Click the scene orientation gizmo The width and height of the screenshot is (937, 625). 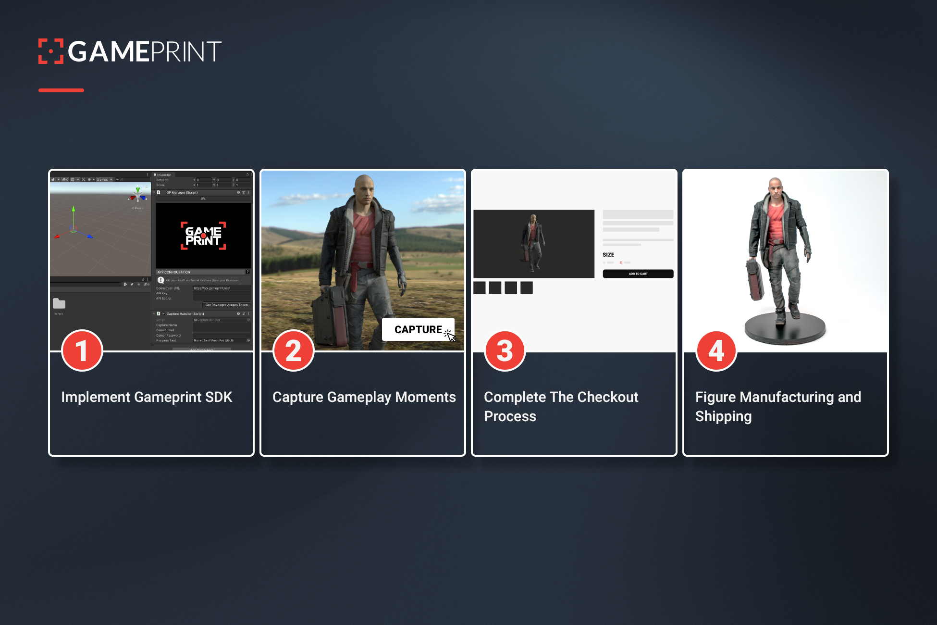138,195
